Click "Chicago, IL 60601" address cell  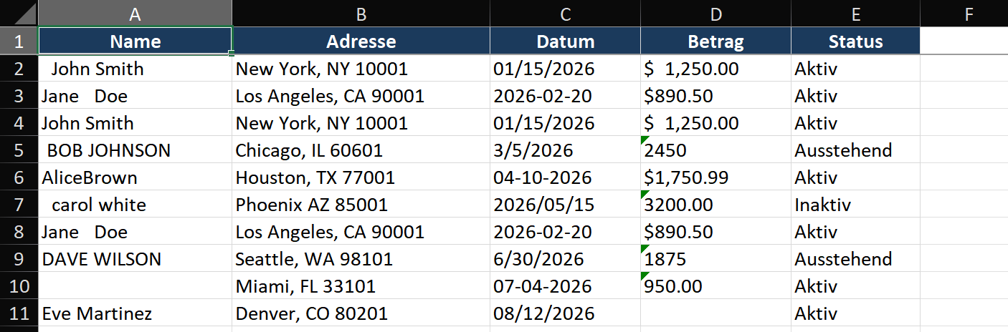(x=361, y=150)
